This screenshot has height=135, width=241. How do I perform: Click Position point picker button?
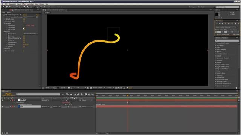pos(24,25)
